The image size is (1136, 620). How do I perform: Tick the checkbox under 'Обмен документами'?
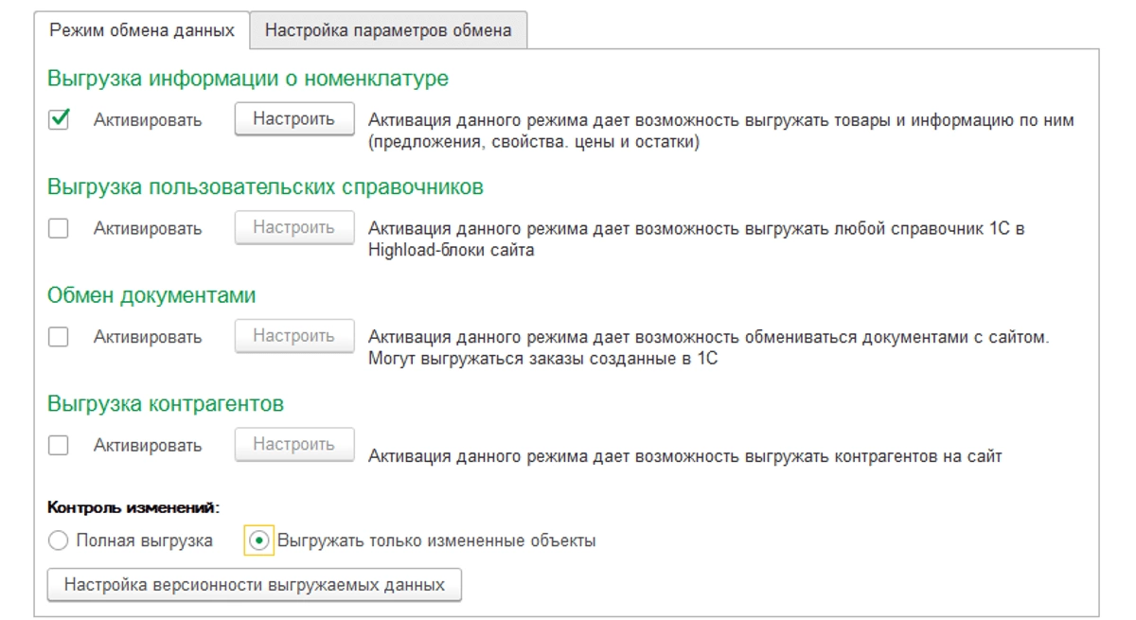coord(59,337)
